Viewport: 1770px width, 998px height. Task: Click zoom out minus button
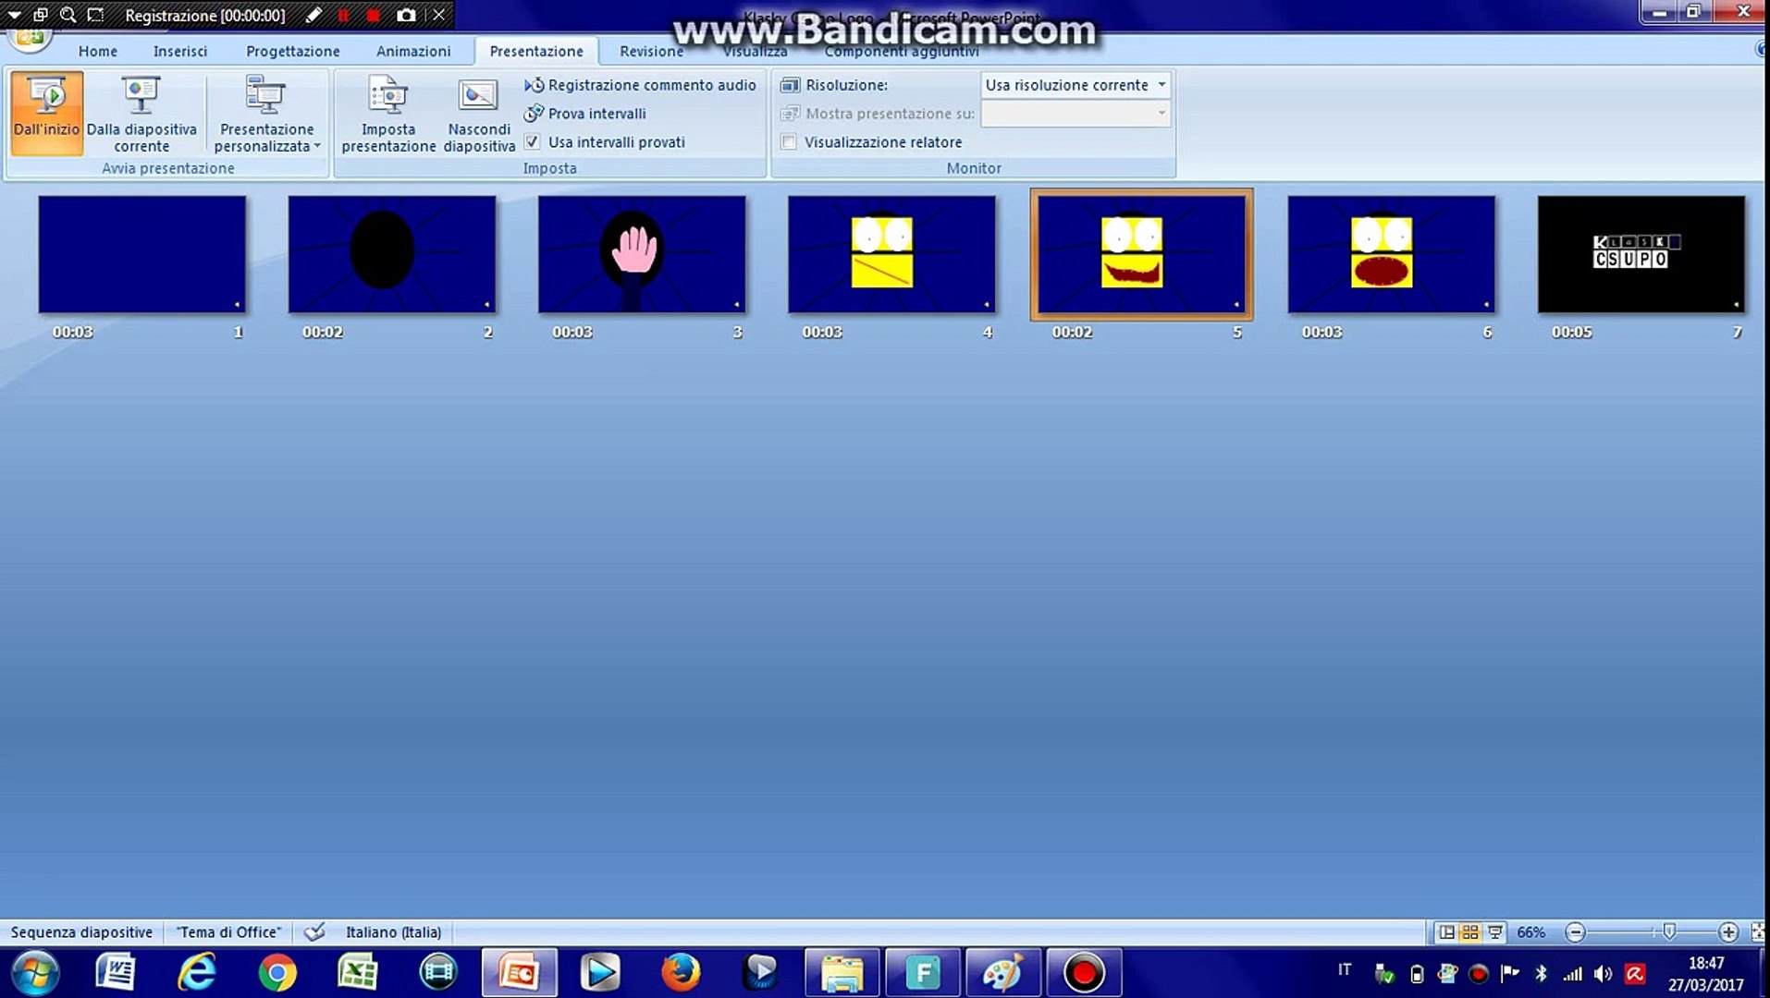(x=1576, y=932)
